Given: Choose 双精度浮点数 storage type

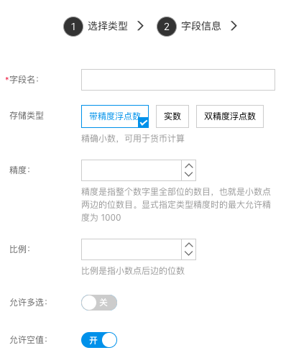Looking at the screenshot, I should point(230,116).
